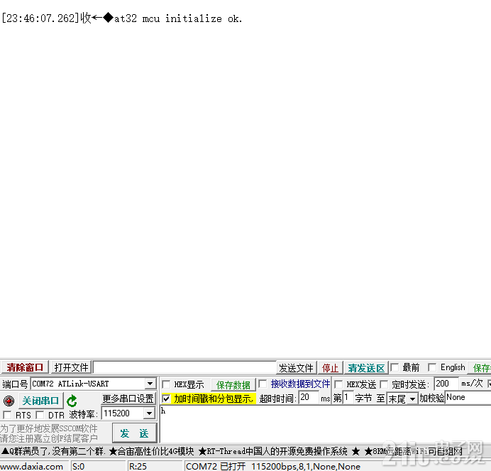Open the COM72 ATLink-USART port dropdown
Screen dimensions: 491x471
pyautogui.click(x=150, y=384)
